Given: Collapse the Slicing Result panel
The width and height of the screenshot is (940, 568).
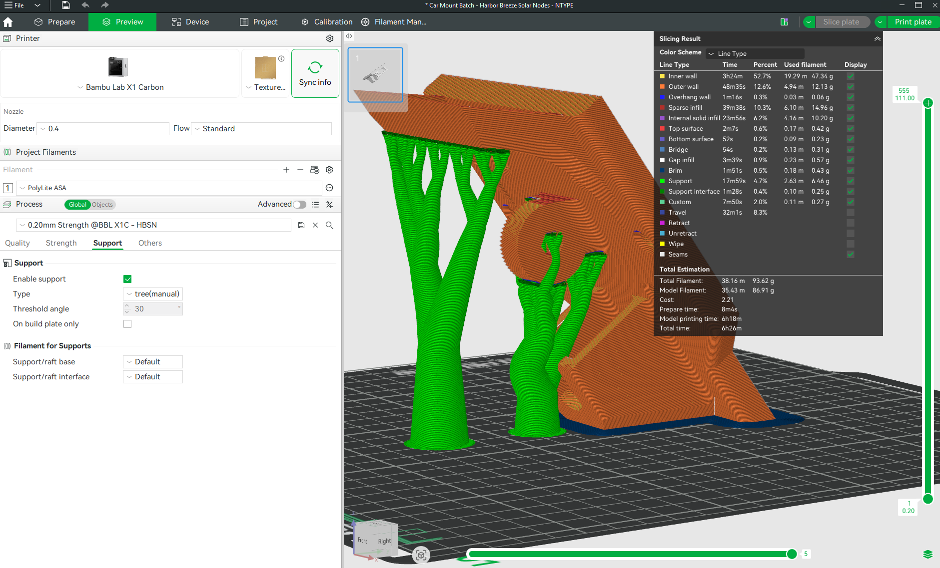Looking at the screenshot, I should click(877, 38).
